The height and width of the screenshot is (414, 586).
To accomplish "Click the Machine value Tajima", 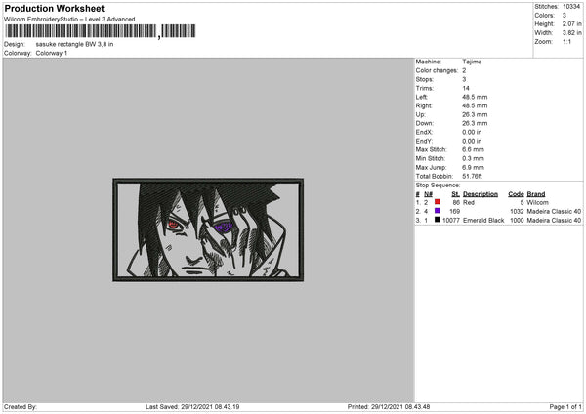I will (x=472, y=62).
